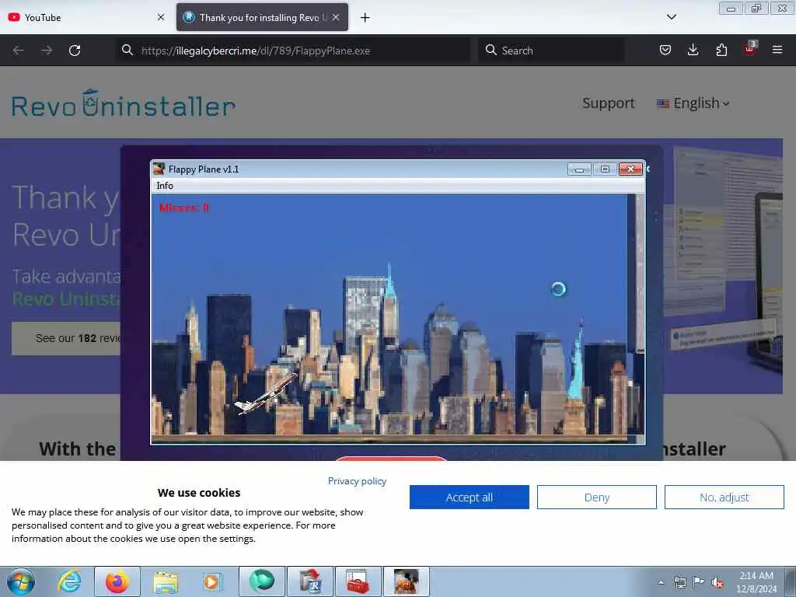
Task: Open the red blocker extension icon
Action: point(750,49)
